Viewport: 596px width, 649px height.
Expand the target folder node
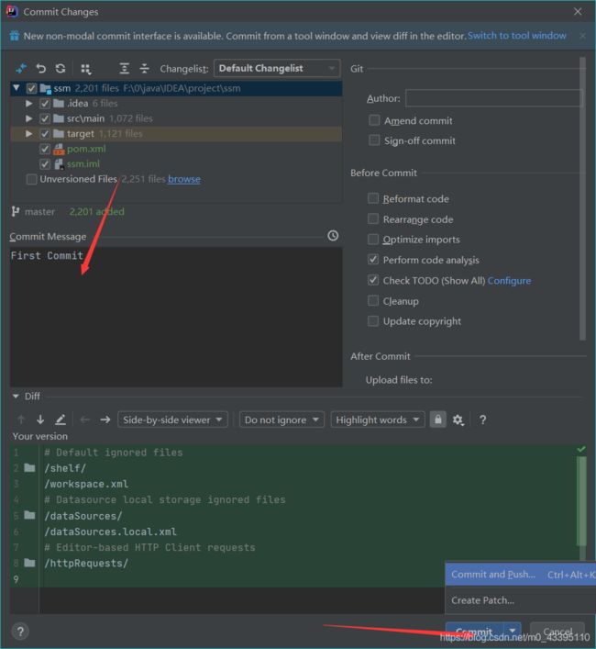[29, 134]
